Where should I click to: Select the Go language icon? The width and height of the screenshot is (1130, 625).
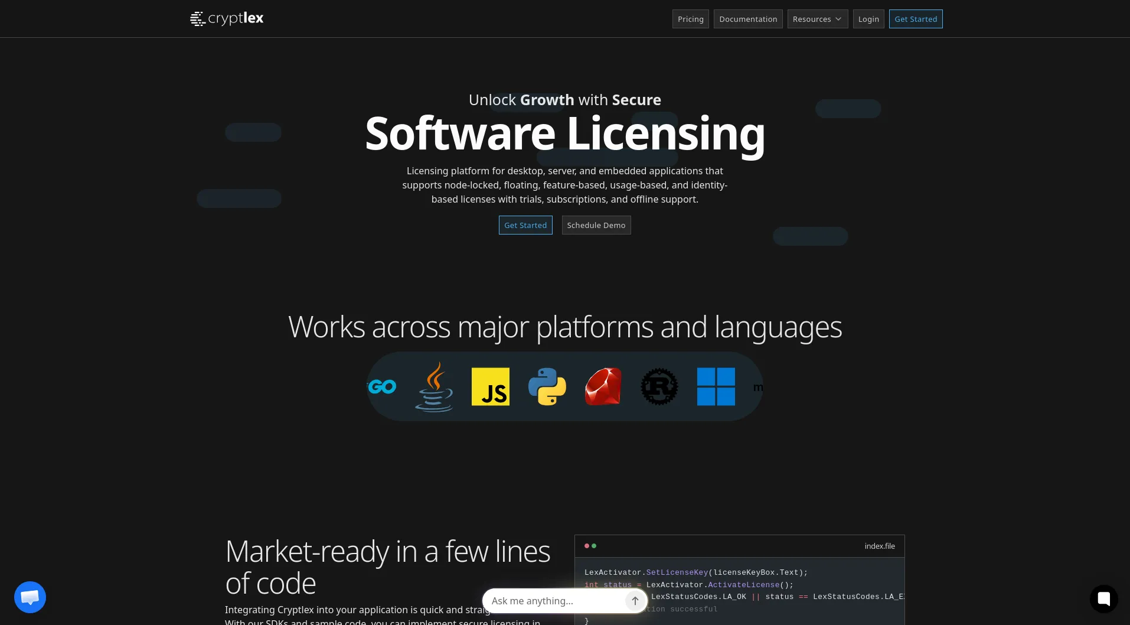click(382, 387)
